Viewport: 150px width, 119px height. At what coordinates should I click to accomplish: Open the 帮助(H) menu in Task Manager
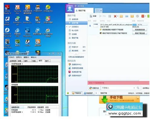coord(34,57)
